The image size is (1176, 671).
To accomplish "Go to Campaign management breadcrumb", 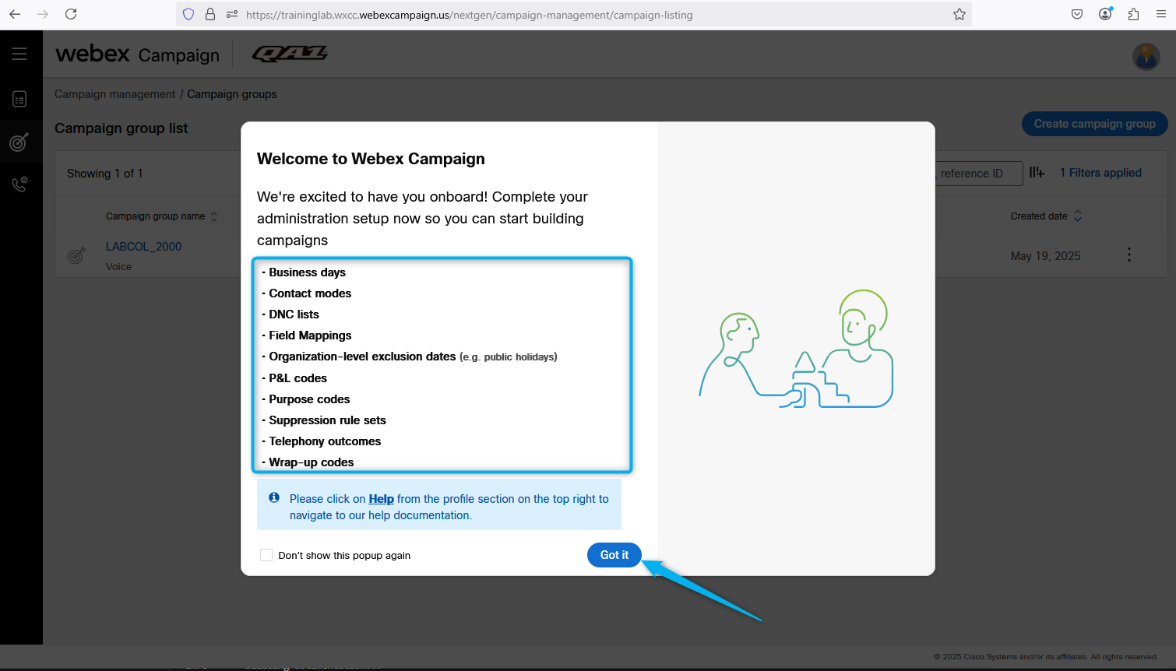I will click(x=114, y=94).
